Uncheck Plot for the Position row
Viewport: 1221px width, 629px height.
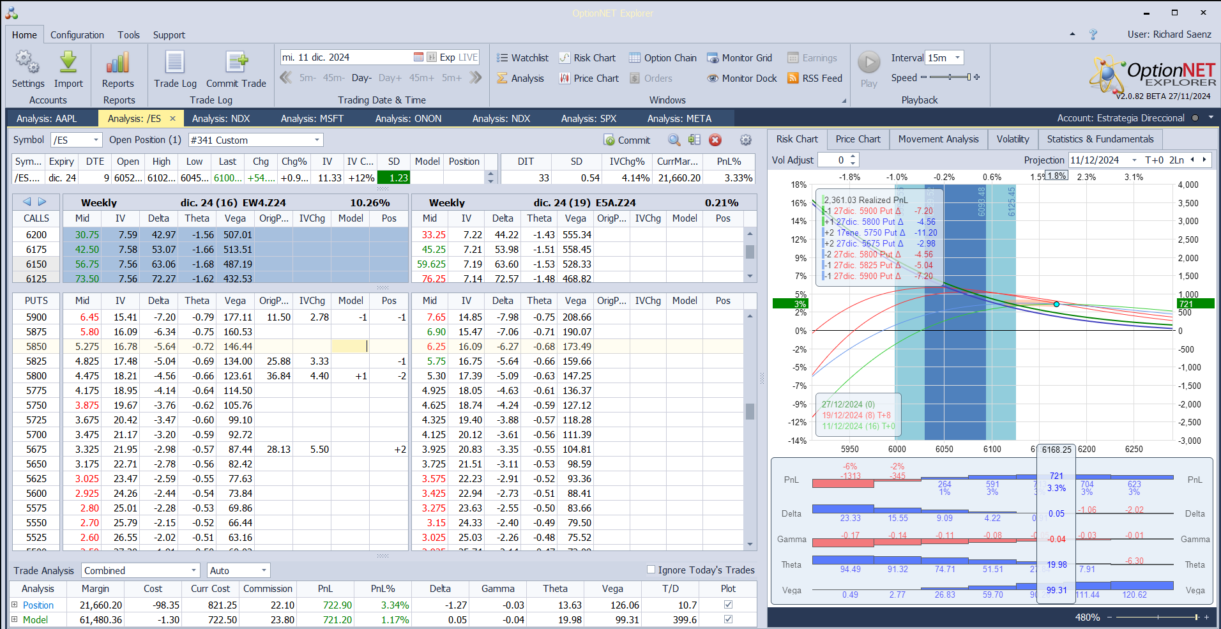(728, 605)
